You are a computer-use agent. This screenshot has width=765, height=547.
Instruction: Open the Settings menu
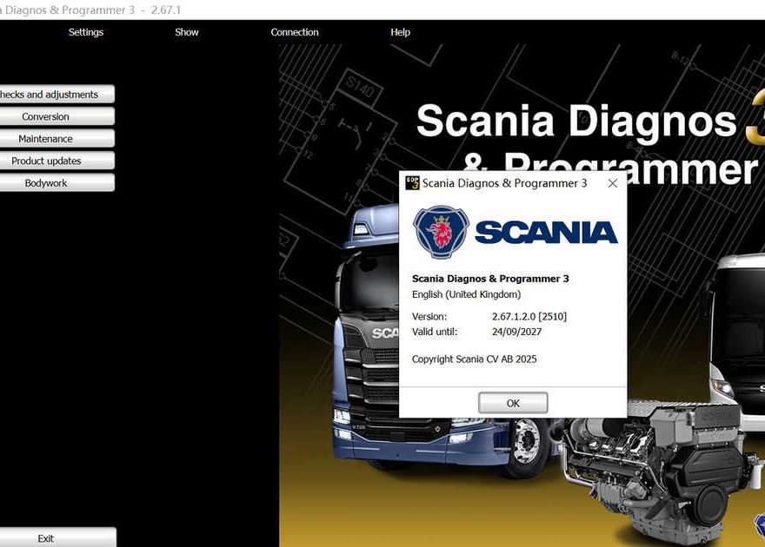coord(85,32)
